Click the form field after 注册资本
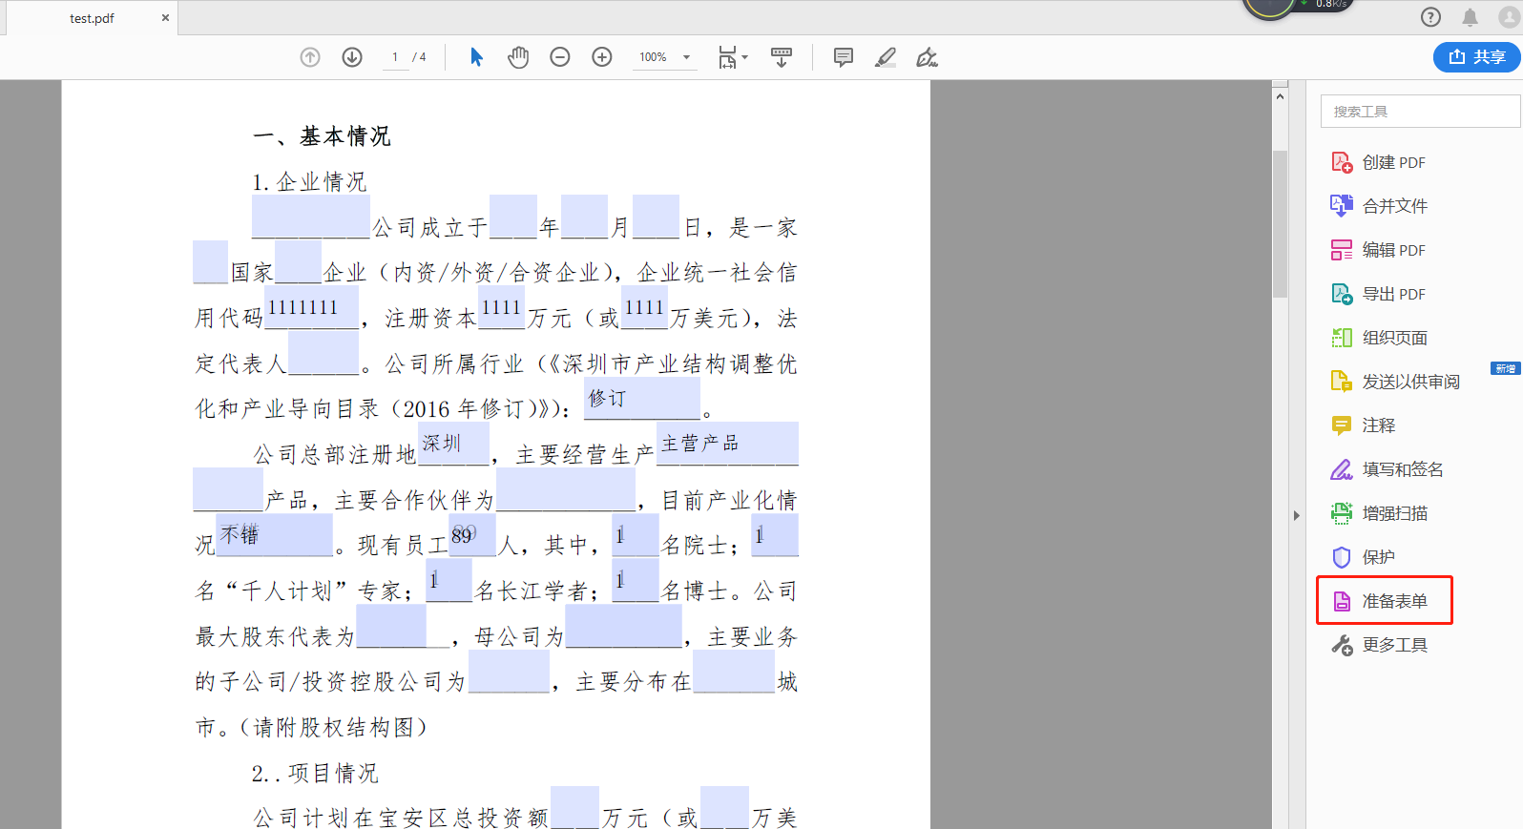Image resolution: width=1523 pixels, height=829 pixels. pyautogui.click(x=501, y=308)
